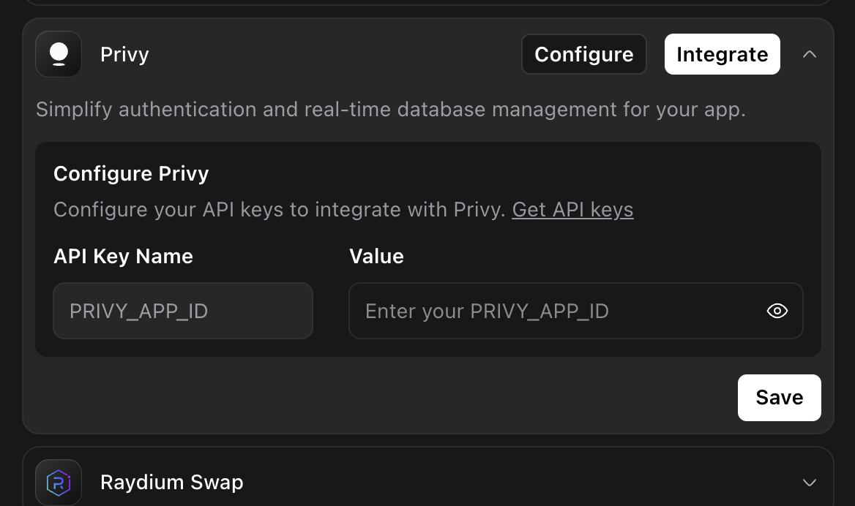855x506 pixels.
Task: Click the PRIVY_APP_ID key name field
Action: 182,311
